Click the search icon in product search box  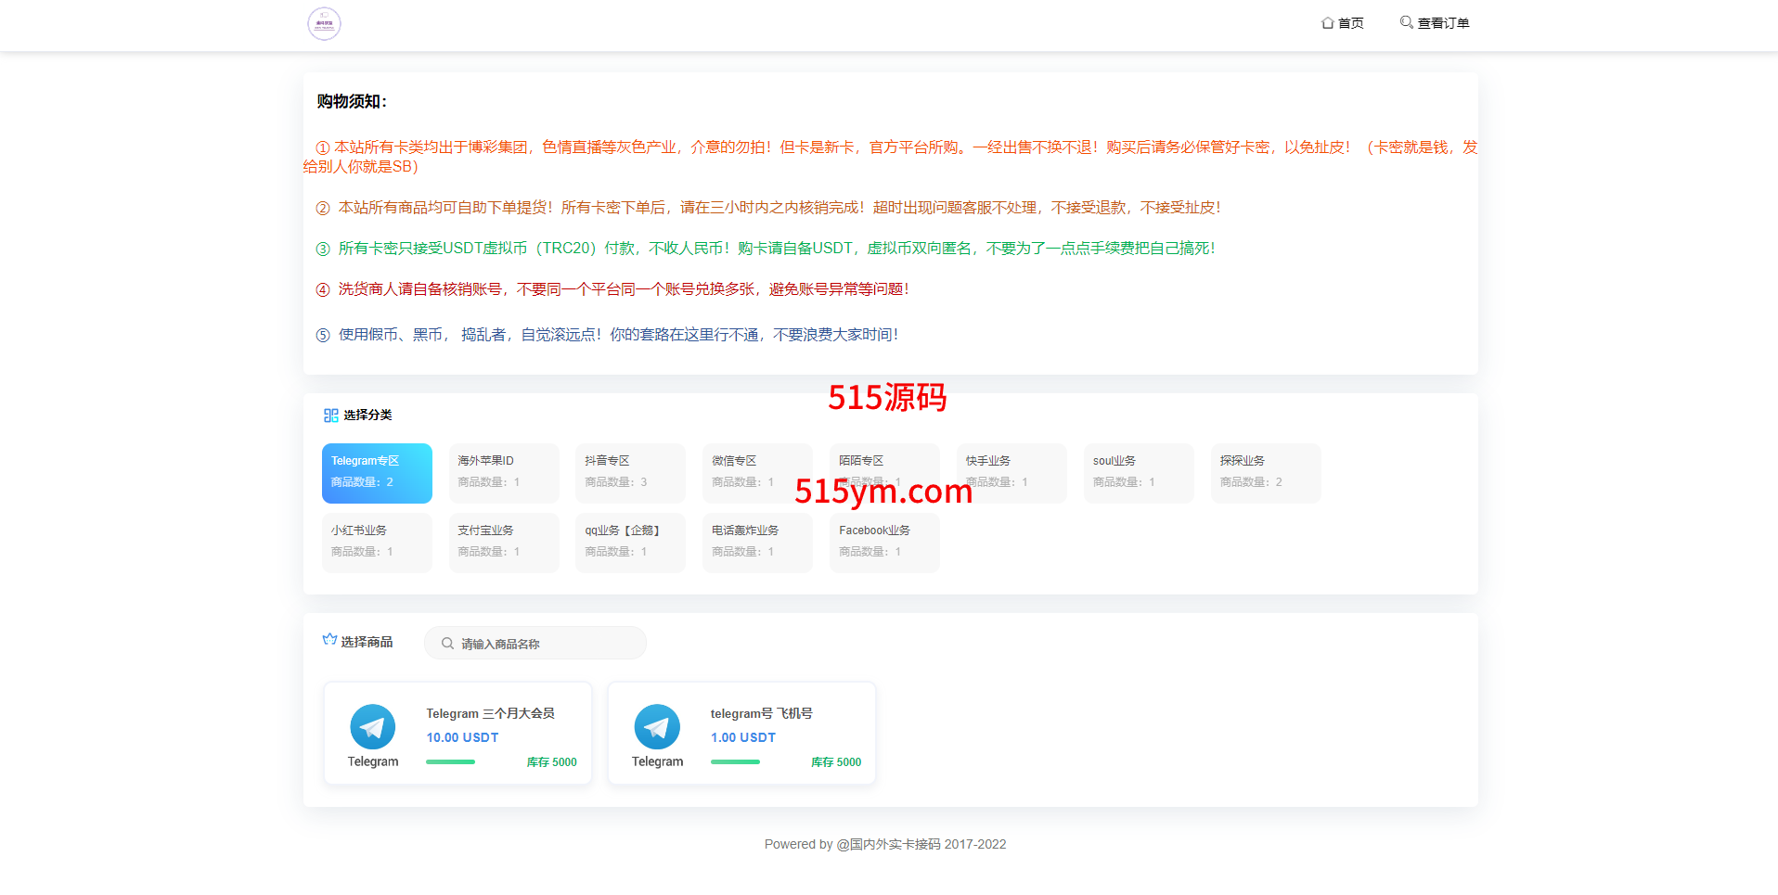click(447, 644)
